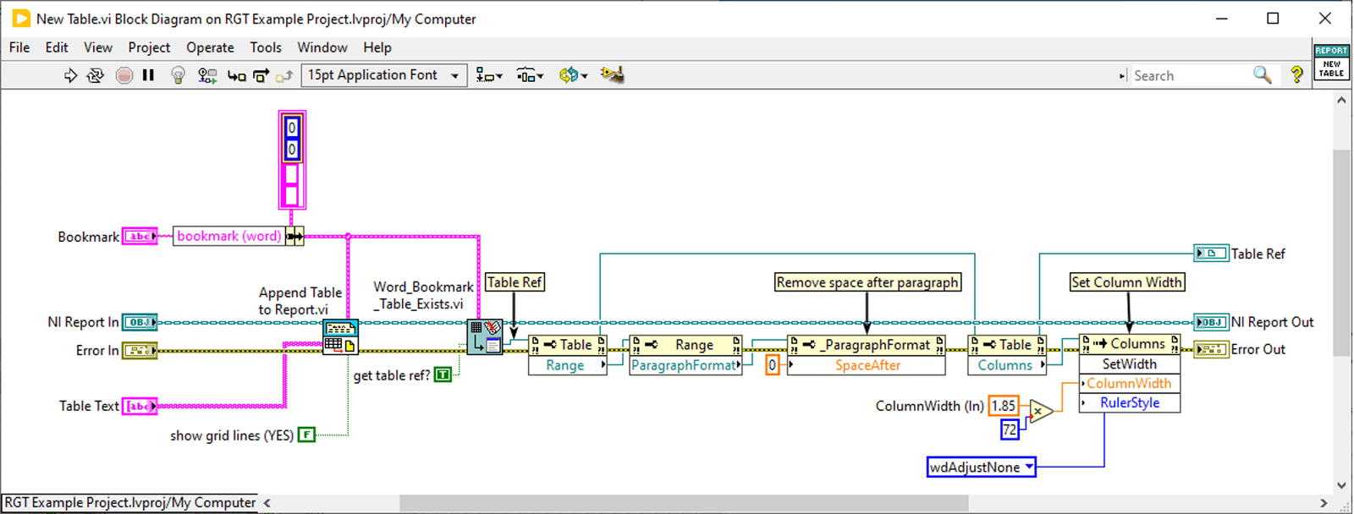The height and width of the screenshot is (514, 1354).
Task: Click the Run arrow button
Action: tap(70, 75)
